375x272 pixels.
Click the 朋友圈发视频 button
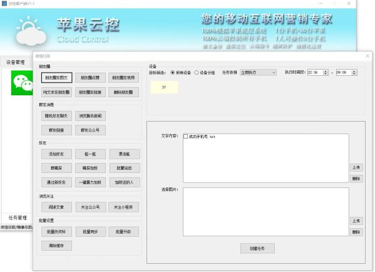coord(124,78)
